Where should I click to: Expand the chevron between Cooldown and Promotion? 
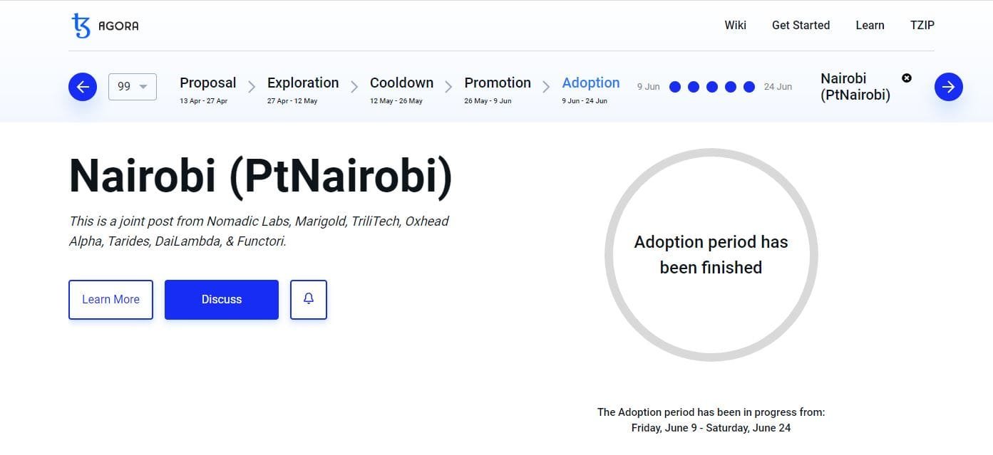[x=449, y=87]
